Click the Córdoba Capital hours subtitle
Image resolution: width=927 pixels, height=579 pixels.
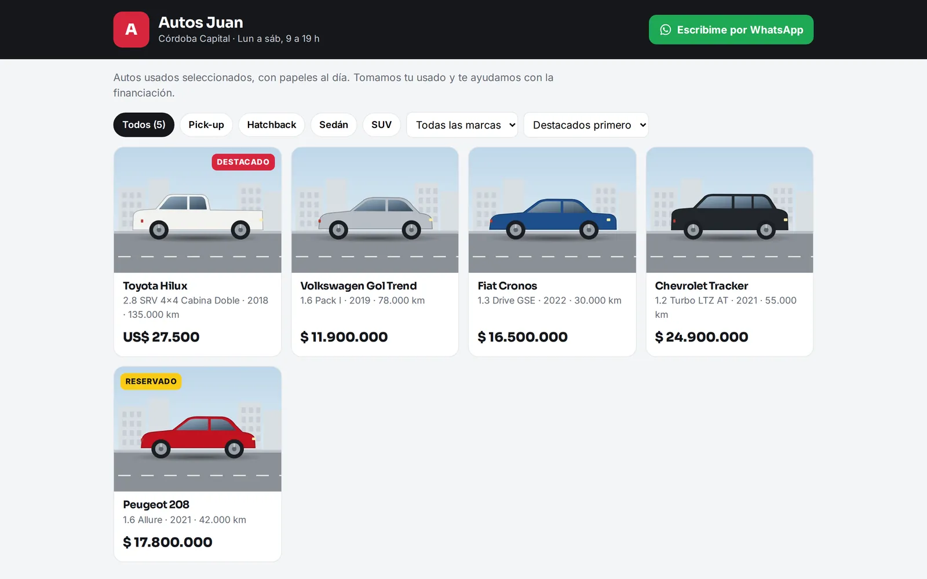[x=239, y=39]
